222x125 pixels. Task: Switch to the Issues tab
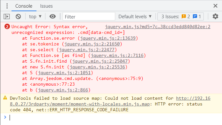(x=46, y=6)
